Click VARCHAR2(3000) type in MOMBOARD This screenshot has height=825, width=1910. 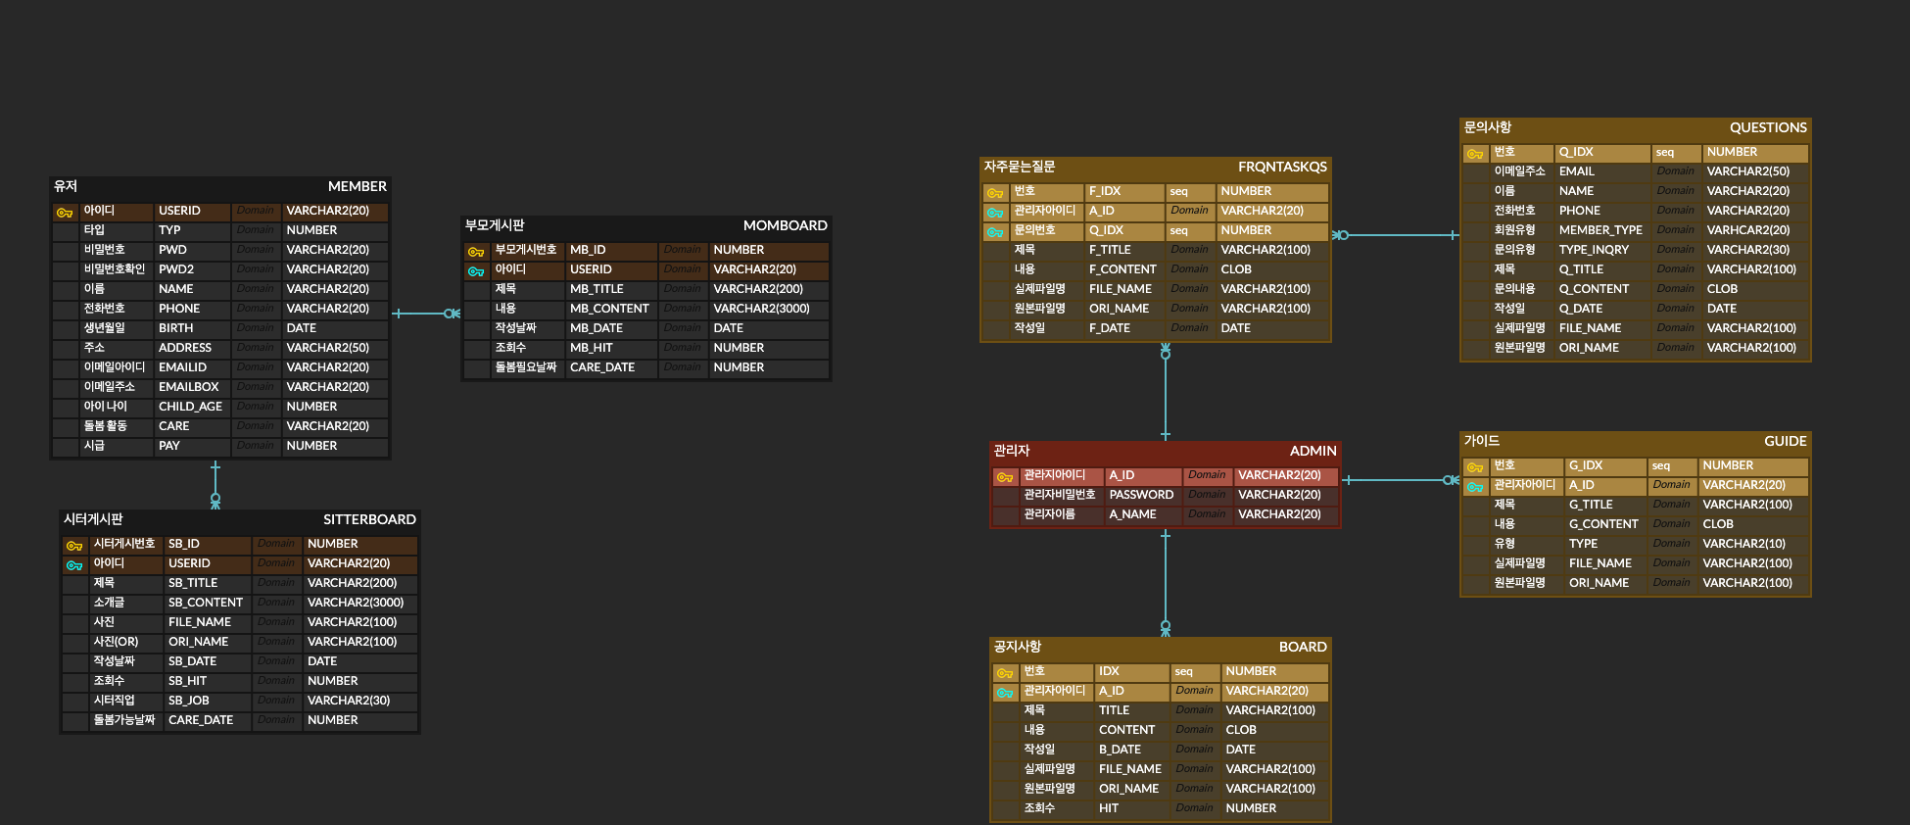(761, 309)
